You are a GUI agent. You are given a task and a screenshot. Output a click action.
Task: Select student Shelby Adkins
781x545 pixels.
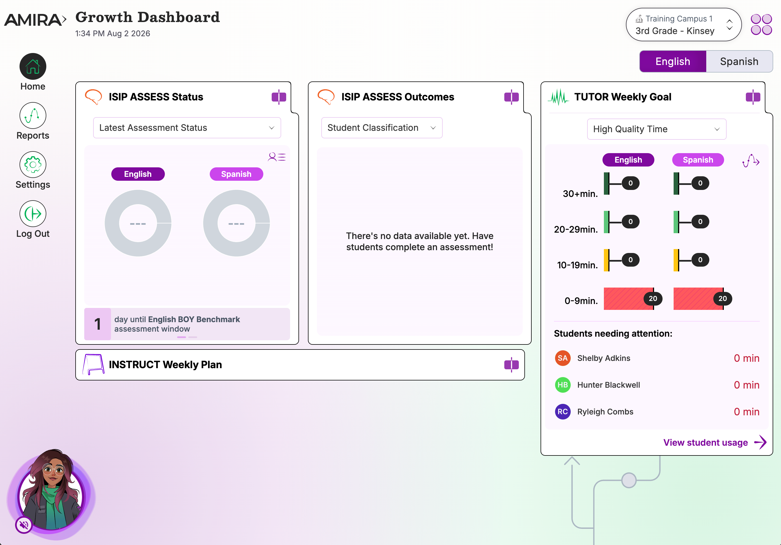click(x=604, y=358)
